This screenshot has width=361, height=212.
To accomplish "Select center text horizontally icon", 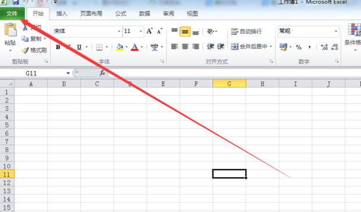I will (x=185, y=46).
